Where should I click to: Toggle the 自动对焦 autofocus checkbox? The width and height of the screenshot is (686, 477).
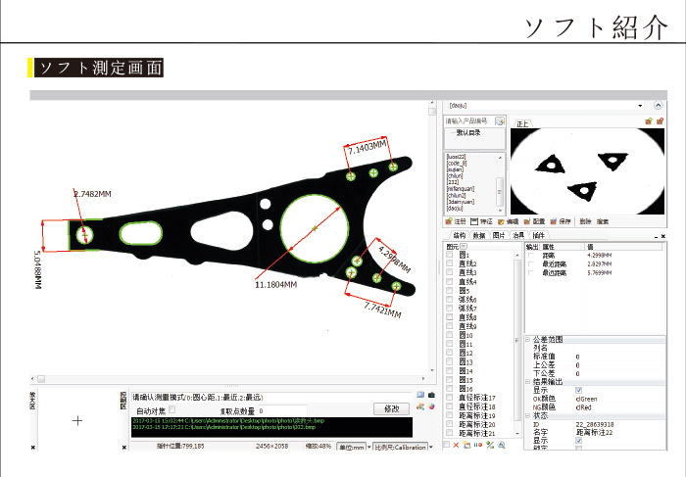pyautogui.click(x=173, y=410)
